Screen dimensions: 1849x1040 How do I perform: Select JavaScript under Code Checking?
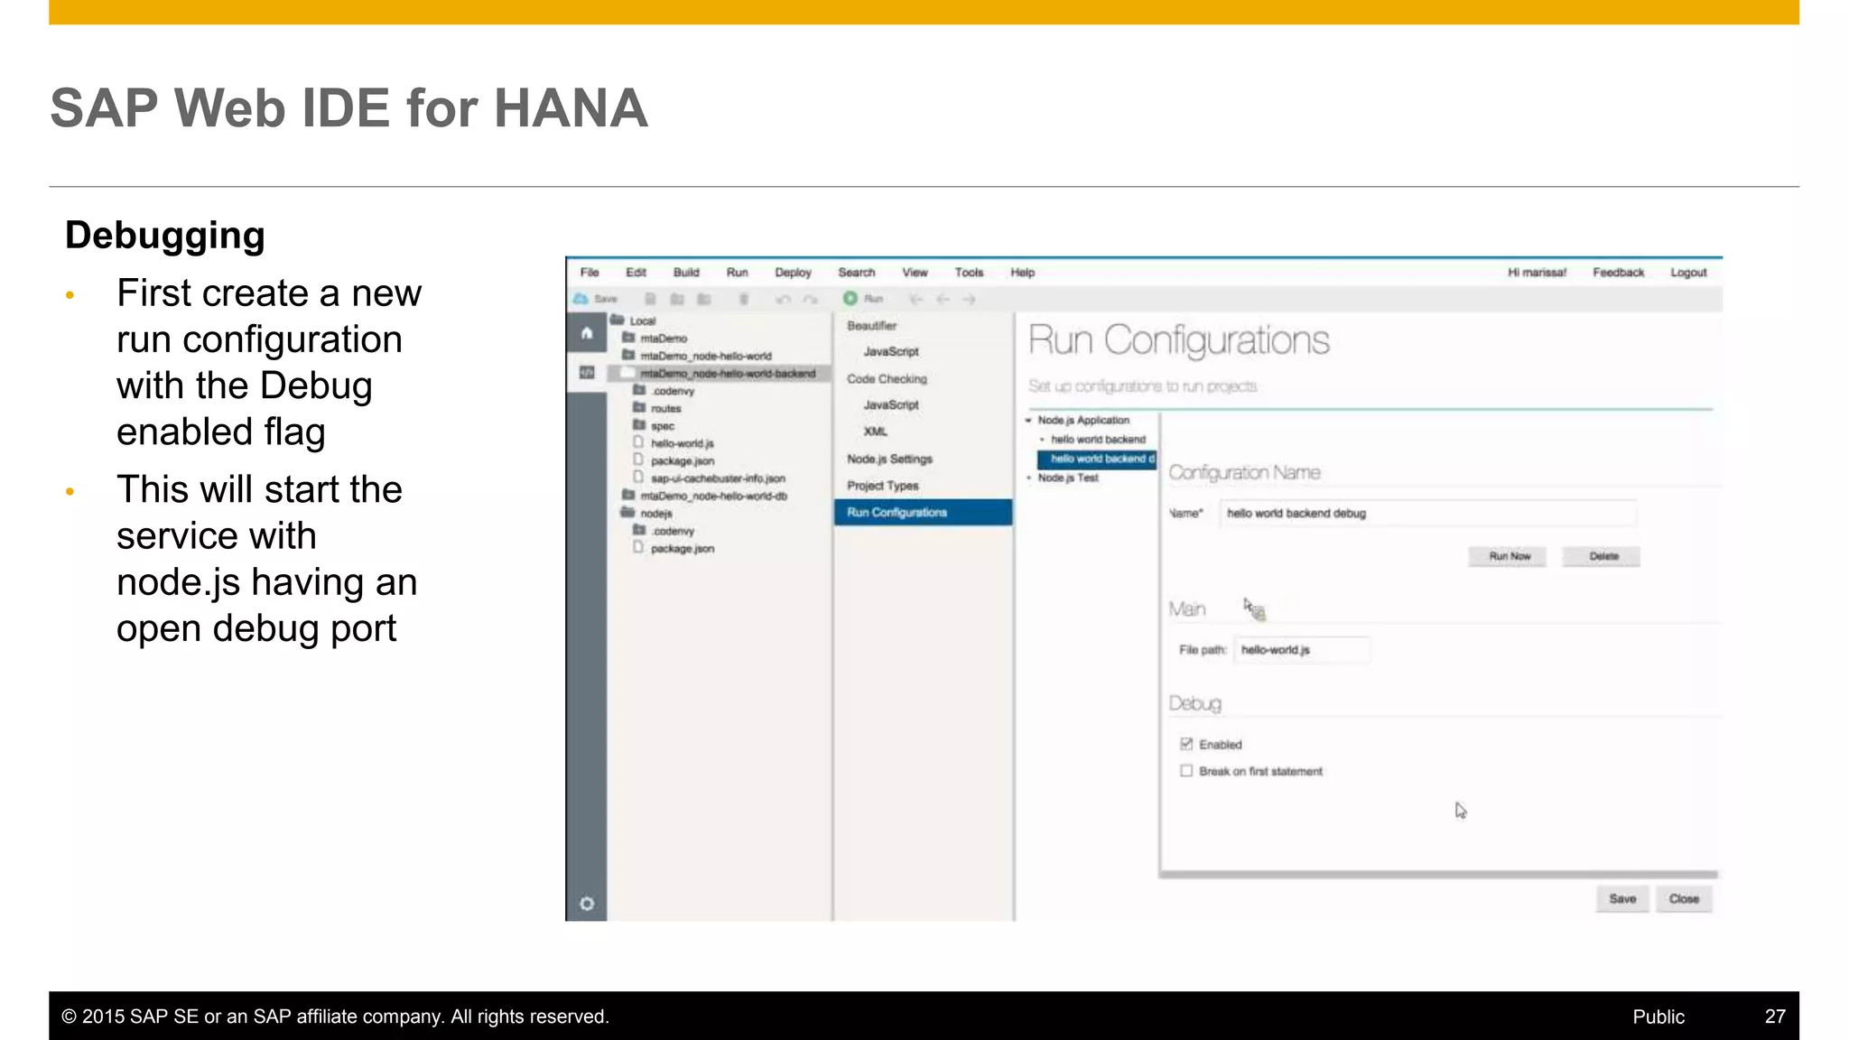coord(891,405)
